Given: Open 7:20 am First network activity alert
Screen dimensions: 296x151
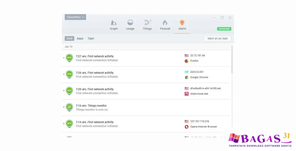Looking at the screenshot, I should coord(146,91).
